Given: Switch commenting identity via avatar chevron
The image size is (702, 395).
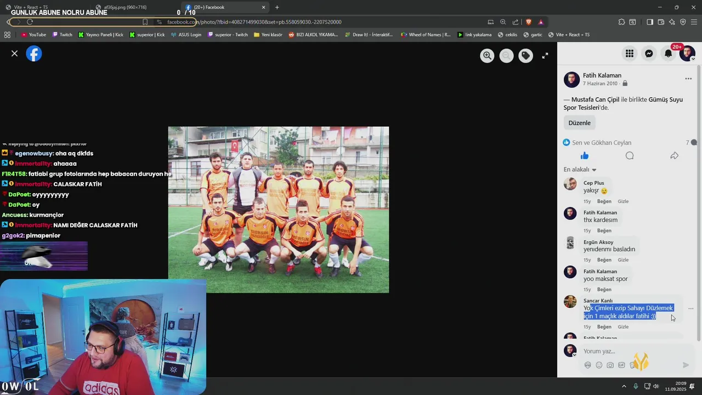Looking at the screenshot, I should tap(574, 355).
